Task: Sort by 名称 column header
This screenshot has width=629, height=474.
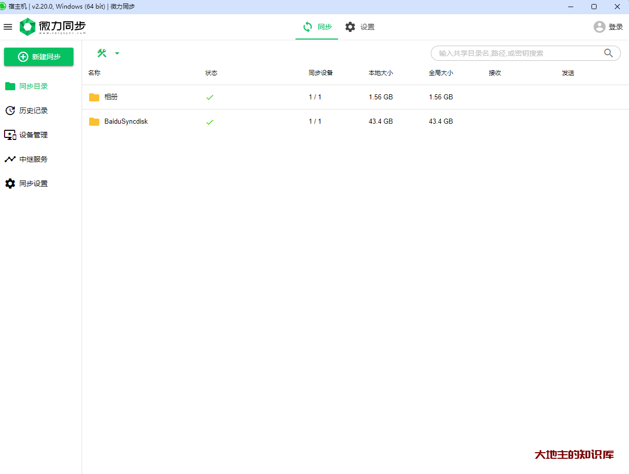Action: [94, 73]
